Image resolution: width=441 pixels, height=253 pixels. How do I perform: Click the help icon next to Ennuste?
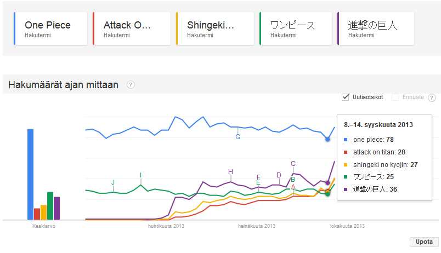click(432, 97)
